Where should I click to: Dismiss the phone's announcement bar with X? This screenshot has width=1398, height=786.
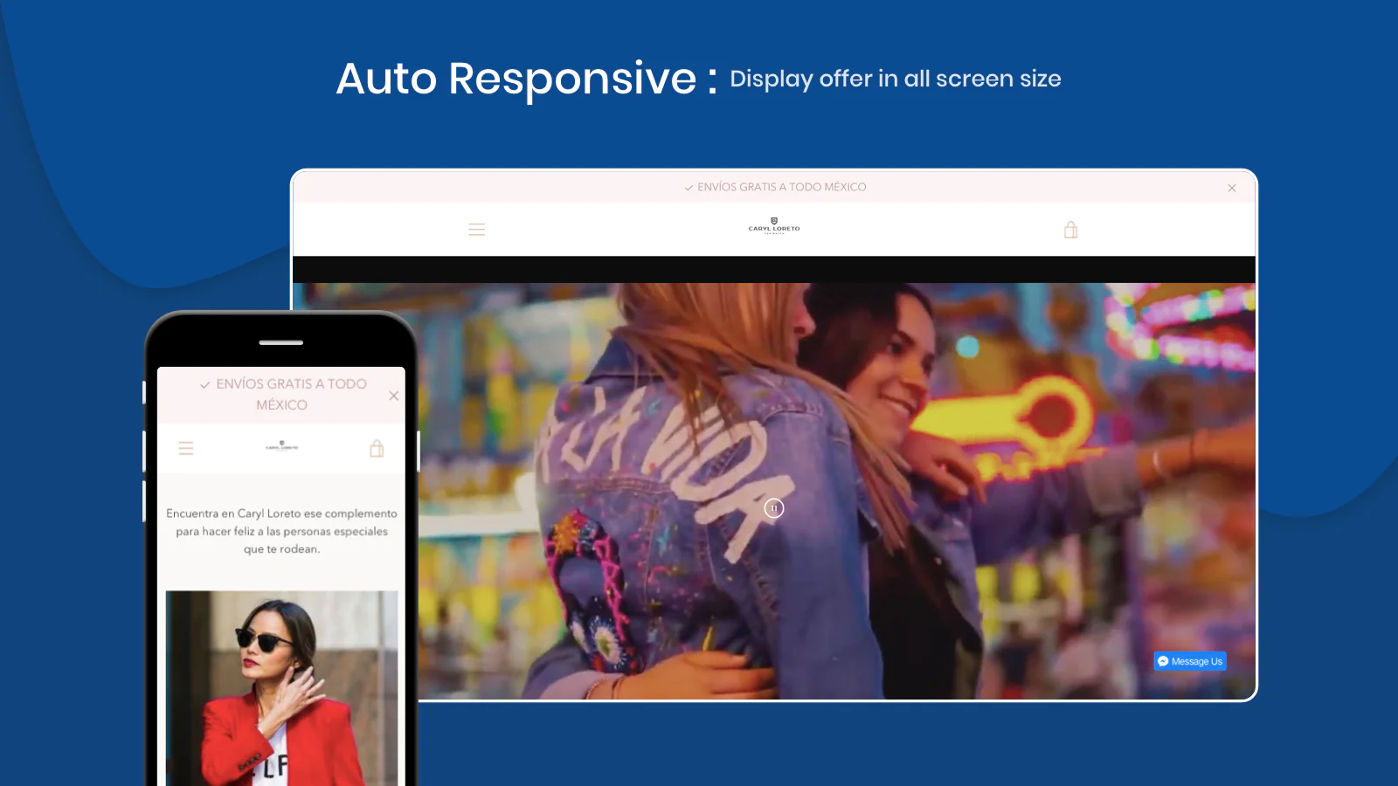click(x=393, y=396)
